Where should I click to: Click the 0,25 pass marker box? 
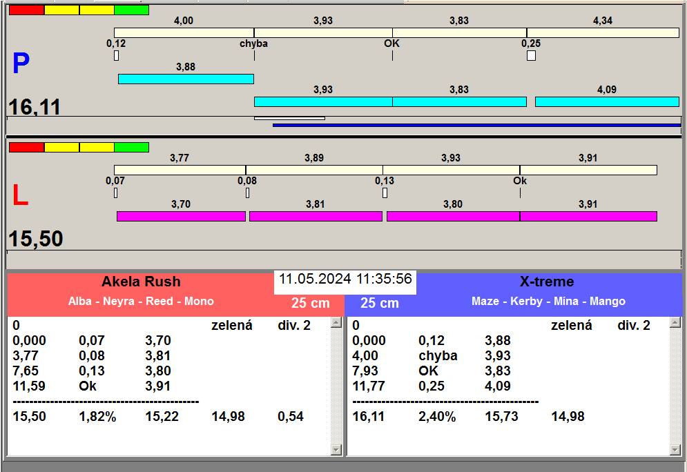pos(531,56)
